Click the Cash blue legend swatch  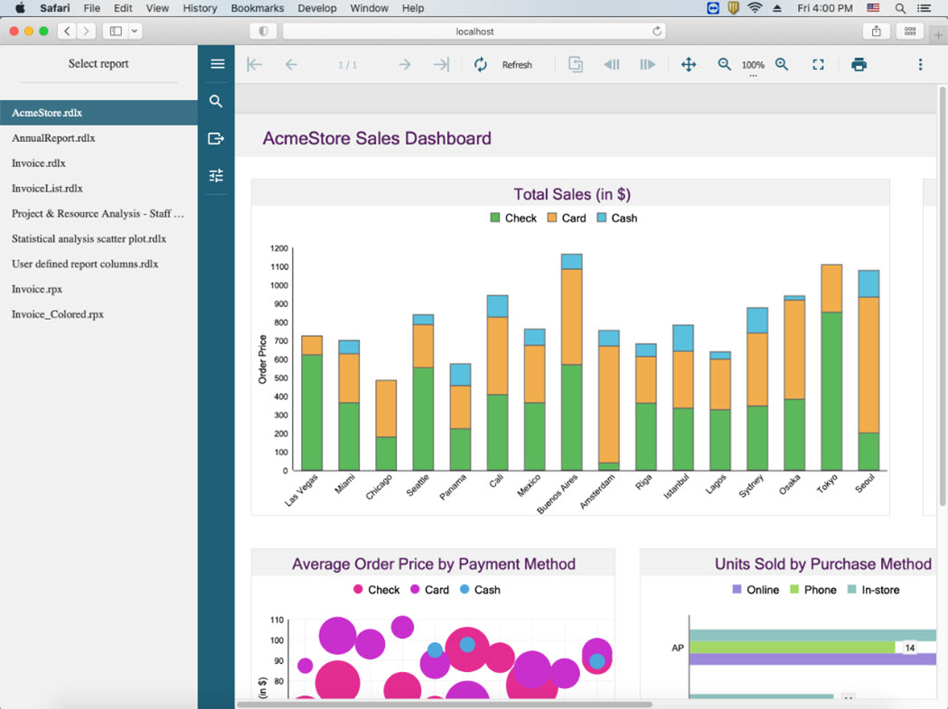pos(601,218)
